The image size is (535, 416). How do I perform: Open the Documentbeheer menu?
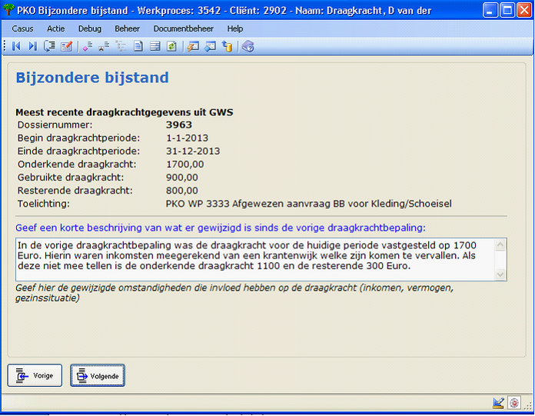coord(184,28)
